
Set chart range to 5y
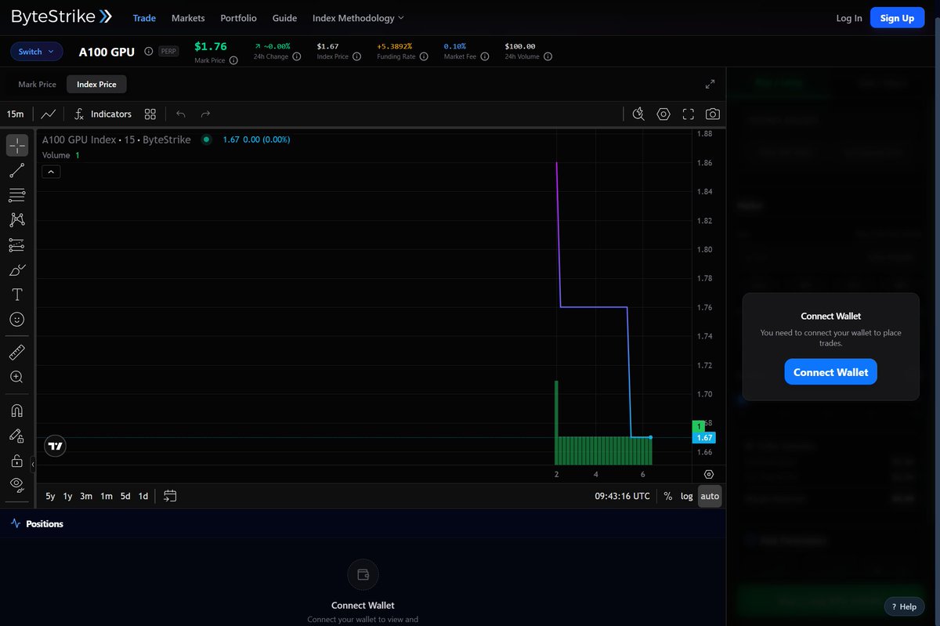coord(50,496)
